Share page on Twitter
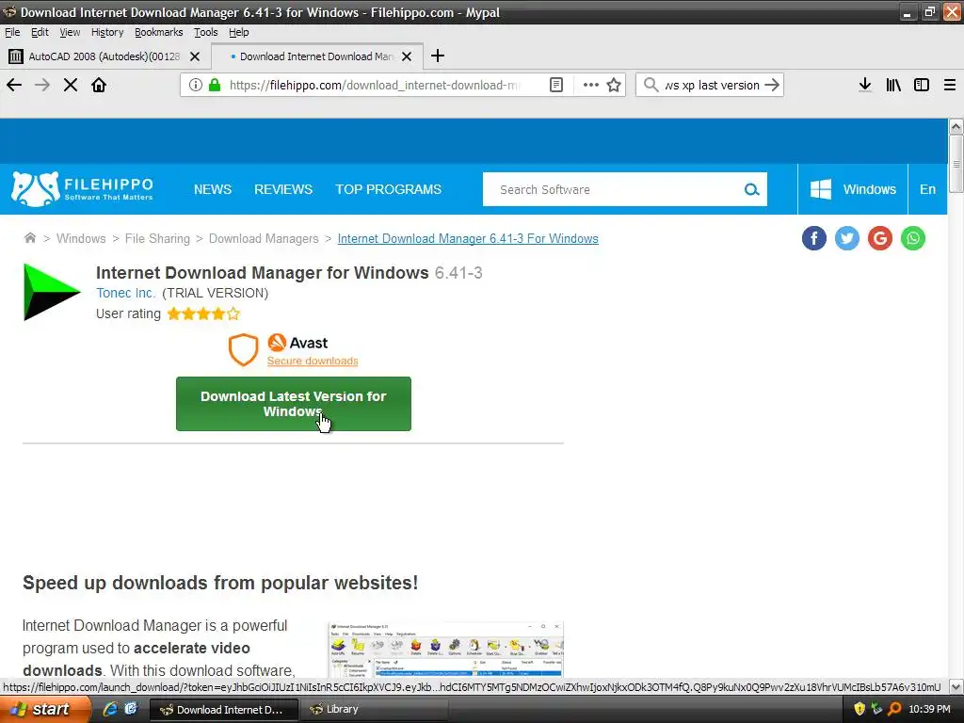964x723 pixels. click(847, 238)
